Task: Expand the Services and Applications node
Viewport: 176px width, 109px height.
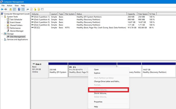Action: (x=2, y=40)
